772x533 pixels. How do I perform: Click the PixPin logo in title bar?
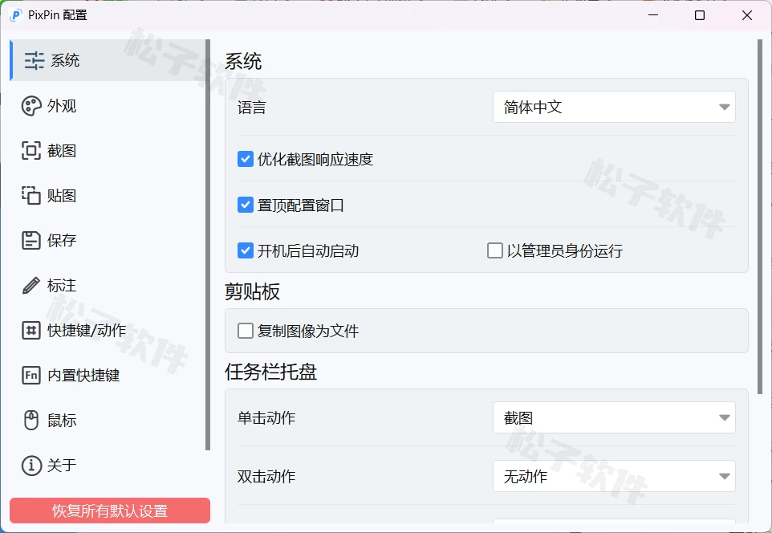[x=16, y=15]
